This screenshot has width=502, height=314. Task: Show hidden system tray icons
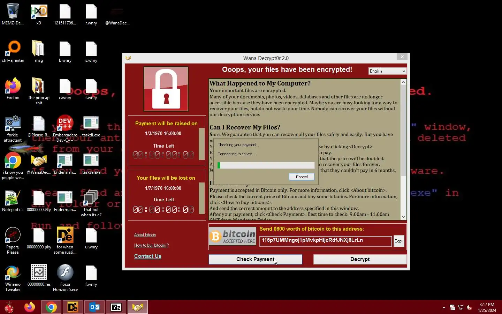pyautogui.click(x=444, y=307)
